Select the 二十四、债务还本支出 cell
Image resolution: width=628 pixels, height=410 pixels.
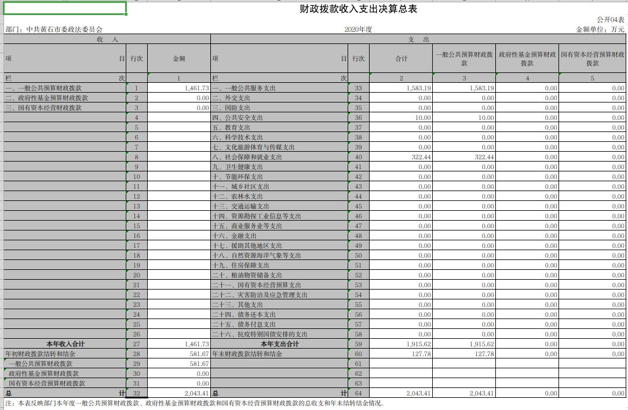(x=280, y=314)
